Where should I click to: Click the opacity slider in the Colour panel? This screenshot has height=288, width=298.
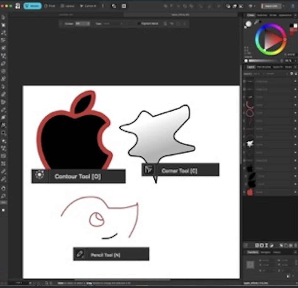click(262, 61)
